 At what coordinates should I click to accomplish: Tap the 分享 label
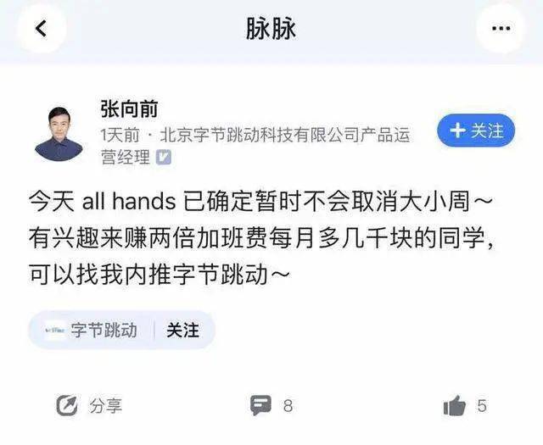pyautogui.click(x=105, y=405)
